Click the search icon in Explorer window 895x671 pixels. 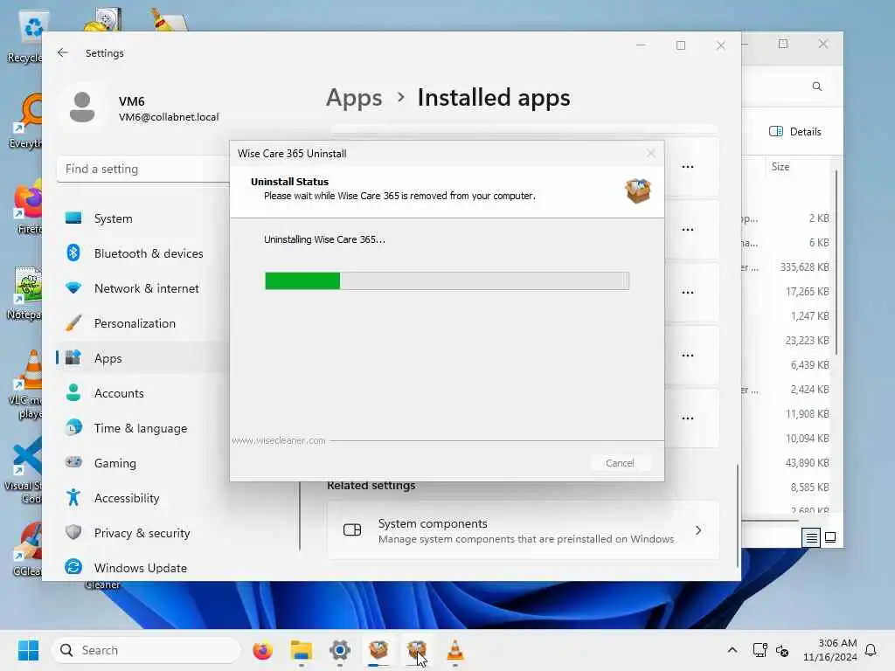[817, 86]
